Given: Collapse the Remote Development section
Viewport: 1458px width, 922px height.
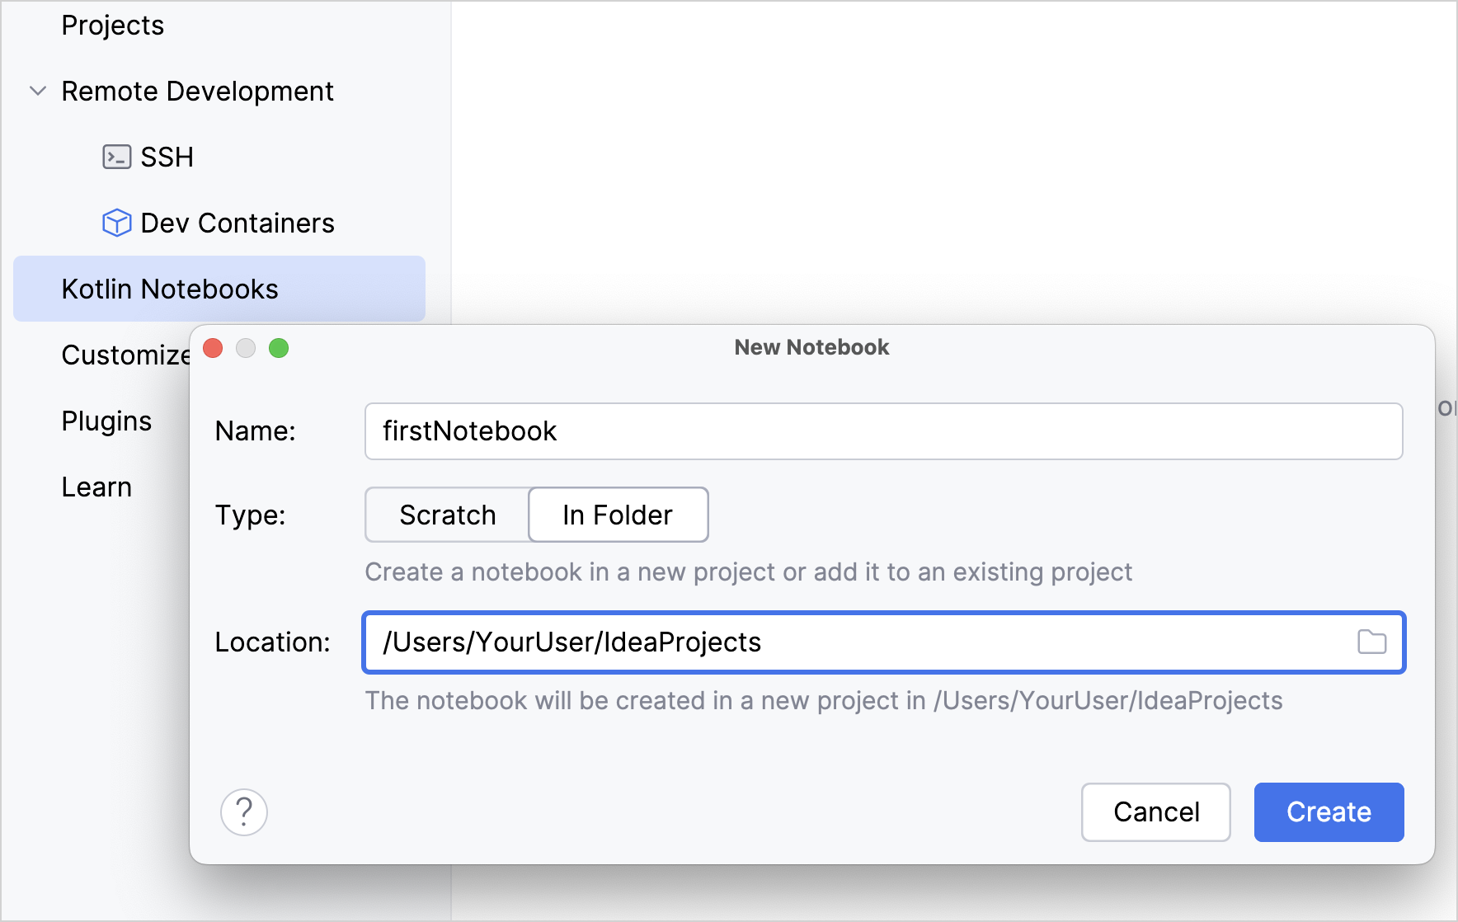Looking at the screenshot, I should tap(37, 91).
